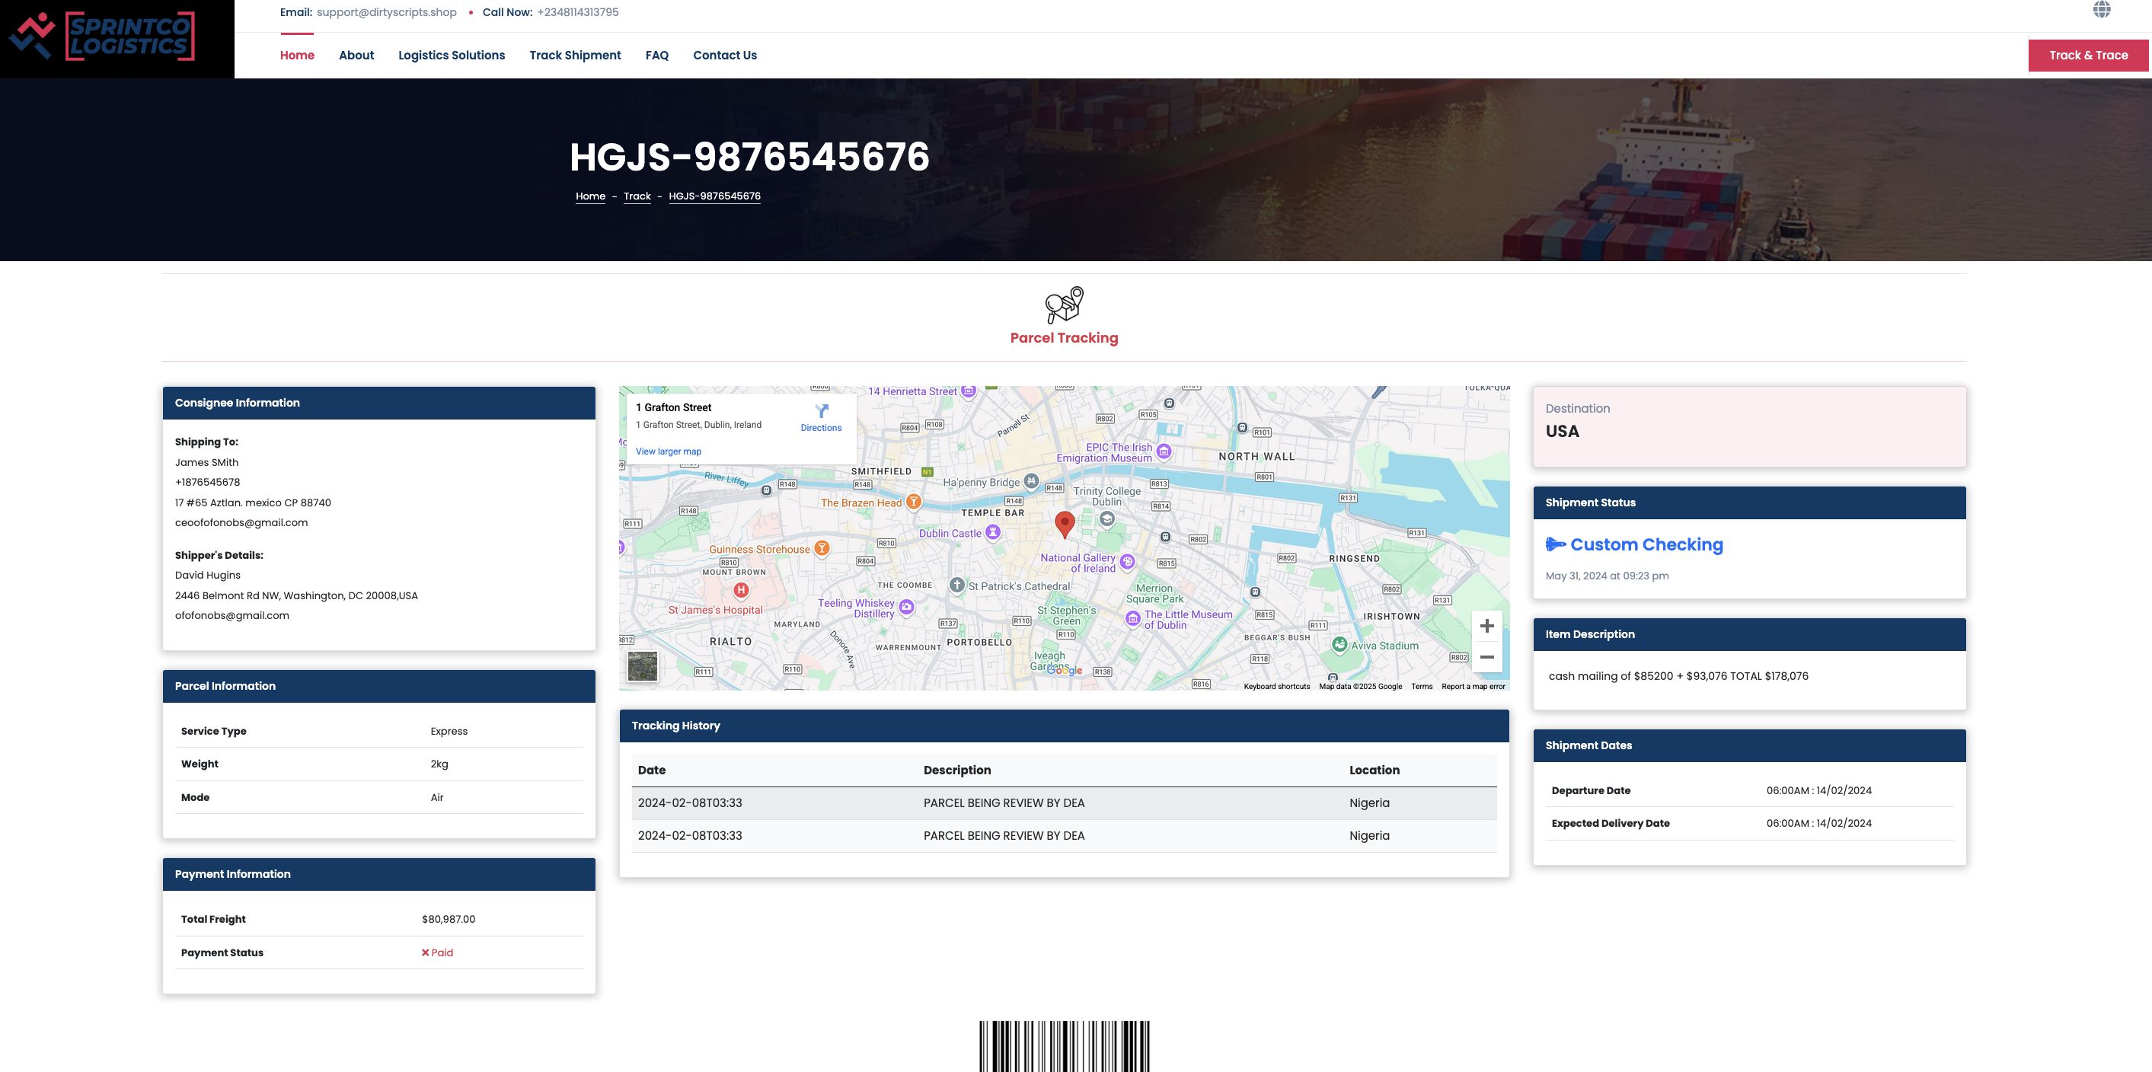Viewport: 2152px width, 1072px height.
Task: Click the Parcel Tracking box icon
Action: (1064, 305)
